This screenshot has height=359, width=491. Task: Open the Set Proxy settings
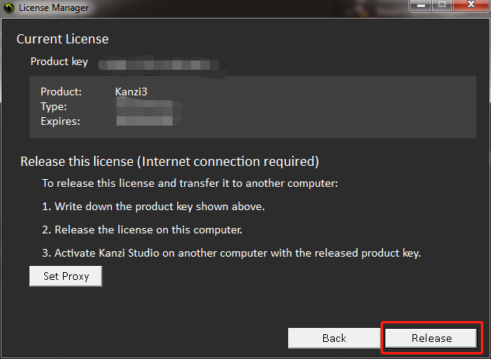pyautogui.click(x=65, y=277)
